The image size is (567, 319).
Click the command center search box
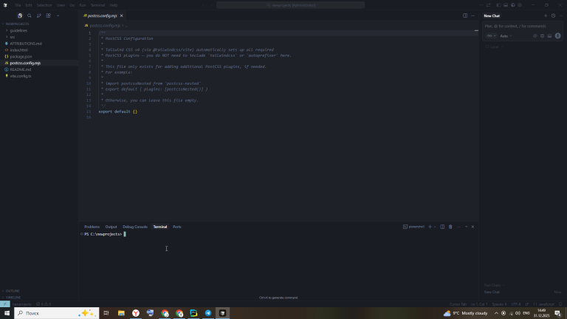[290, 5]
